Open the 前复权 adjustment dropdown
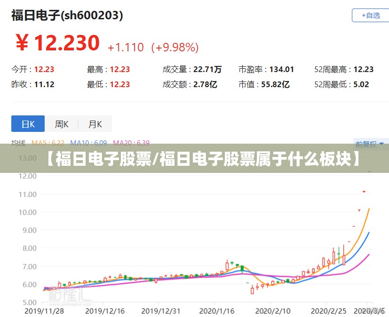The image size is (389, 317). (369, 144)
